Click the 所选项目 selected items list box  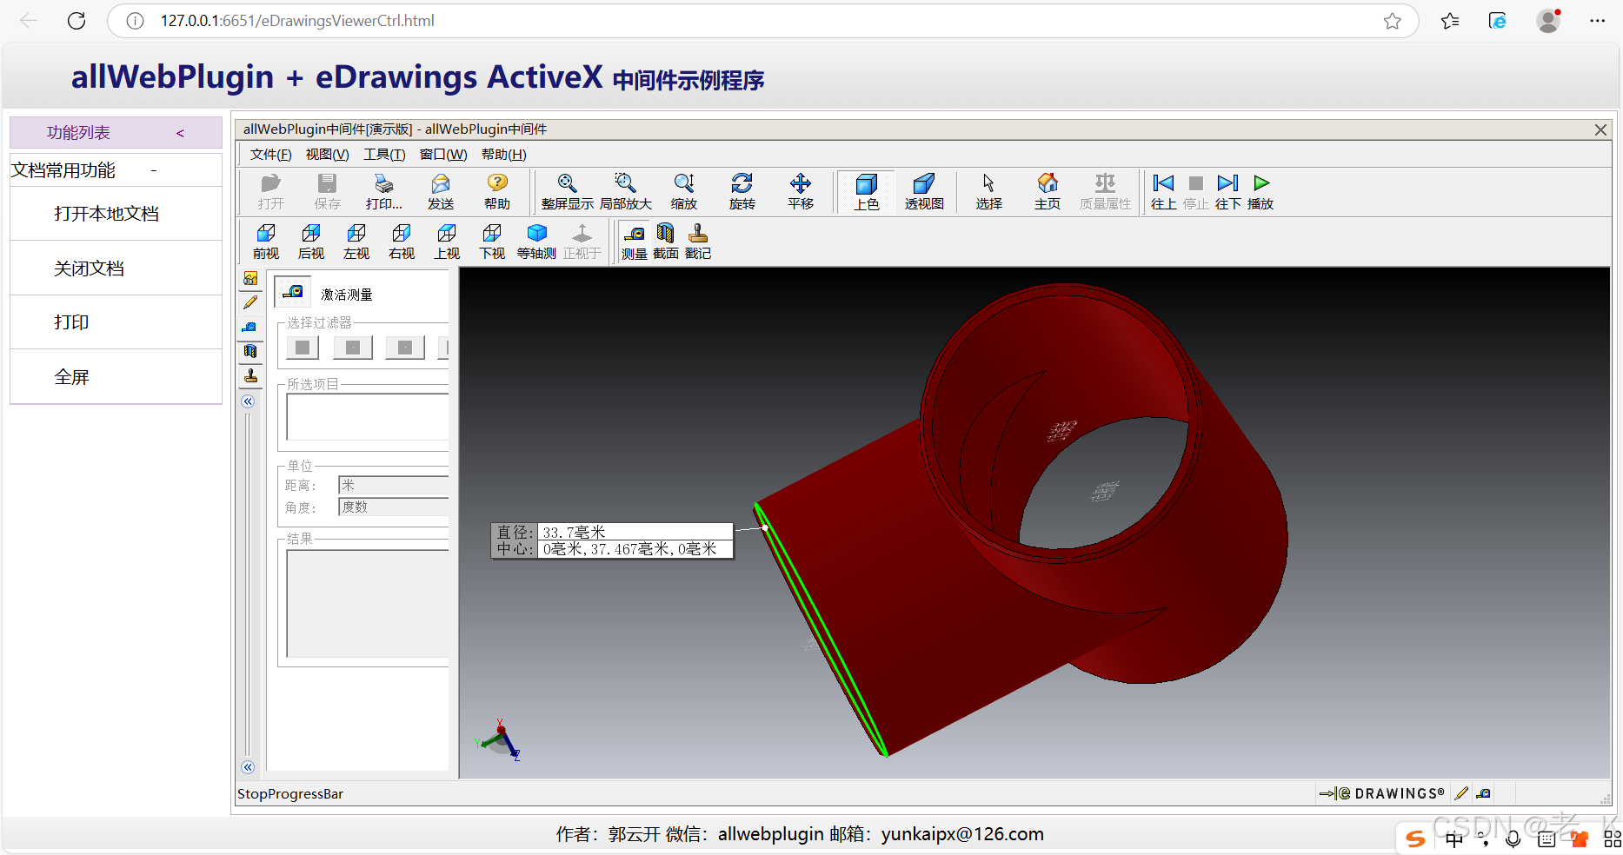(x=368, y=417)
